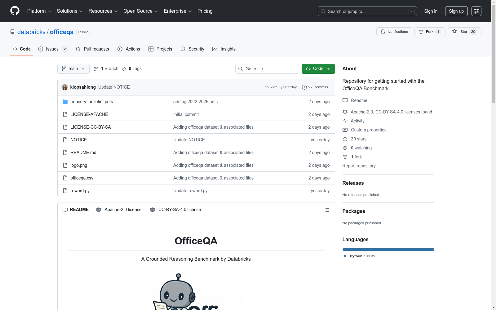496x310 pixels.
Task: Open the green Code dropdown button
Action: click(318, 69)
